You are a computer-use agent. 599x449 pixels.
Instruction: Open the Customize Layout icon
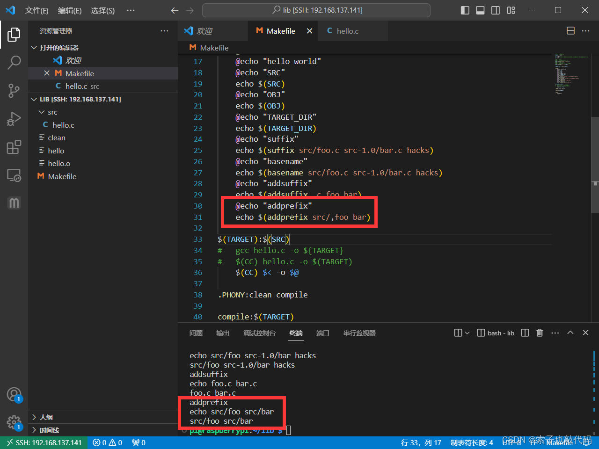pos(511,10)
